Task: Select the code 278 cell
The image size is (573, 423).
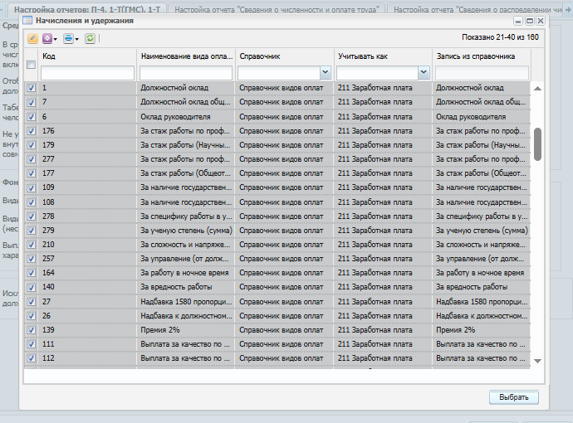Action: pos(87,216)
